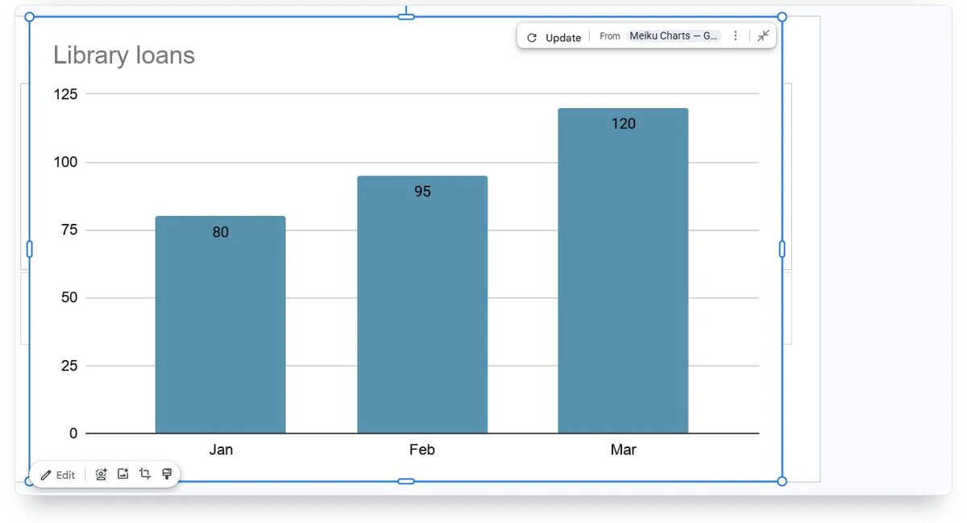Image resolution: width=967 pixels, height=523 pixels.
Task: Click the image with sparkle icon
Action: tap(123, 474)
